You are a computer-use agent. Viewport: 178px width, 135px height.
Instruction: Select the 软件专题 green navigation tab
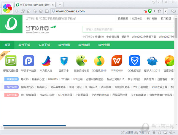(104, 45)
